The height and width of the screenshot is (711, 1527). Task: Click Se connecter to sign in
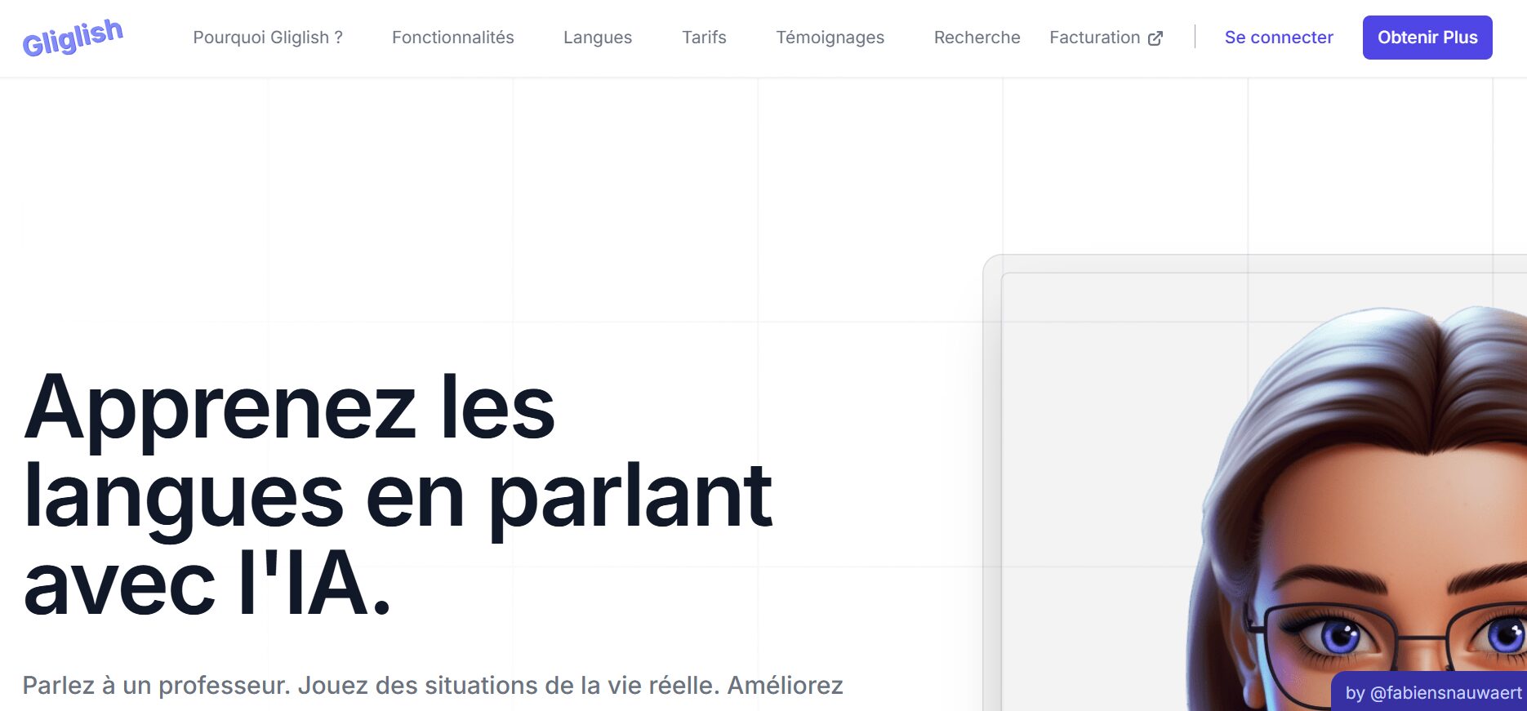tap(1278, 38)
